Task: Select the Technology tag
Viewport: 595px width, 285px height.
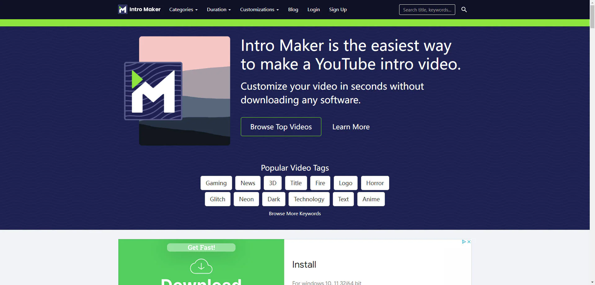Action: tap(309, 199)
